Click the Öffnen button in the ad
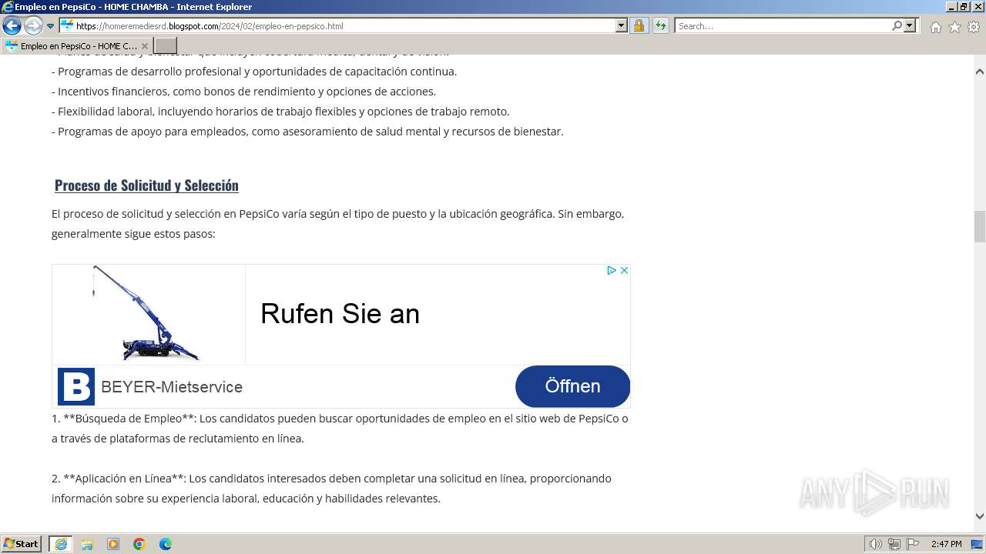 (572, 386)
